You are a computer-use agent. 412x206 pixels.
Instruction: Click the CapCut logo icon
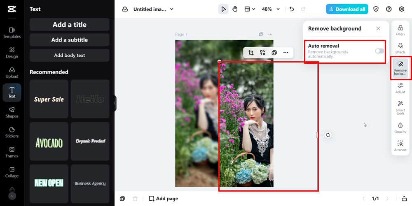coord(12,9)
